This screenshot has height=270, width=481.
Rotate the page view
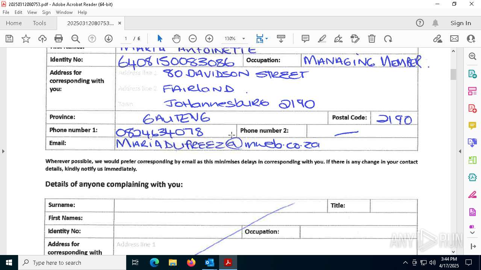[x=388, y=39]
